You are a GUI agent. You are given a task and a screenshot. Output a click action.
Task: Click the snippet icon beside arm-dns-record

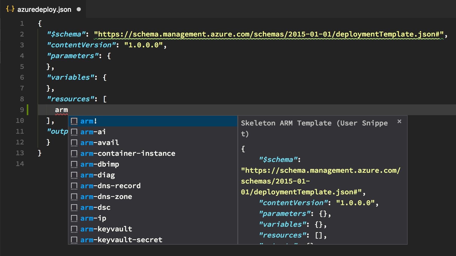coord(74,186)
